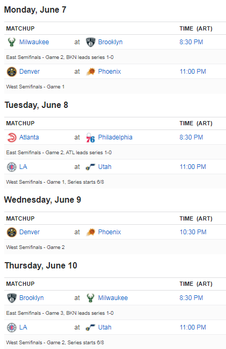Image resolution: width=226 pixels, height=349 pixels.
Task: Open the Atlanta team link
Action: [29, 137]
